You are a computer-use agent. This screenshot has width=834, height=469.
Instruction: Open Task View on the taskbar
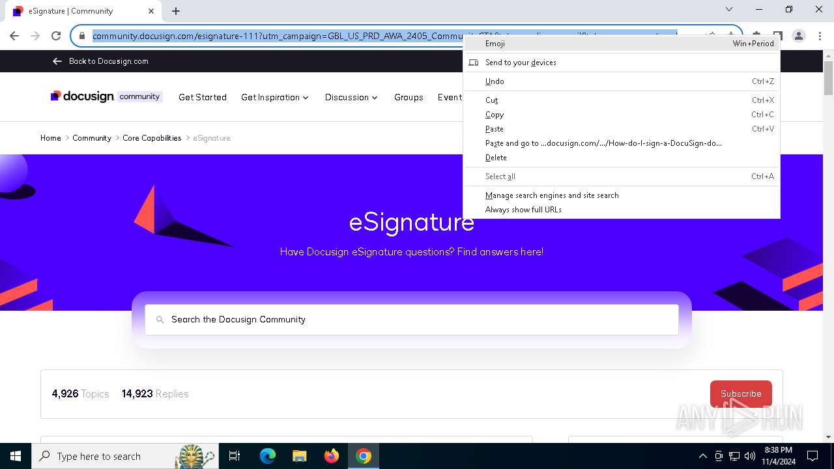coord(235,456)
